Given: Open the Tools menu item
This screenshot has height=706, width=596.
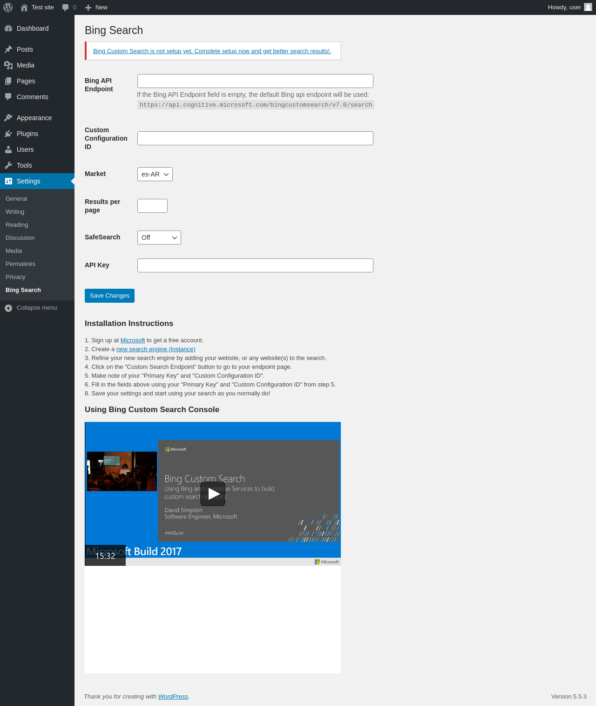Looking at the screenshot, I should 37,165.
